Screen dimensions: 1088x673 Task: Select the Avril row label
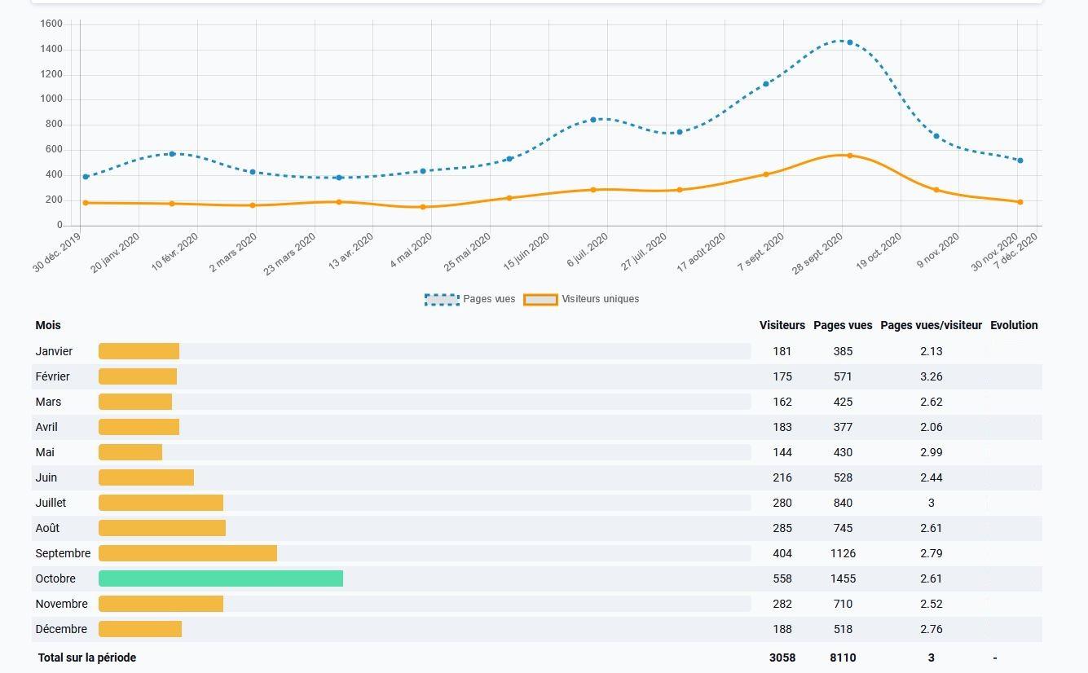click(46, 427)
